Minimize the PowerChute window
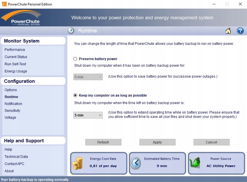Screen dimensions: 247x182 click(214, 4)
